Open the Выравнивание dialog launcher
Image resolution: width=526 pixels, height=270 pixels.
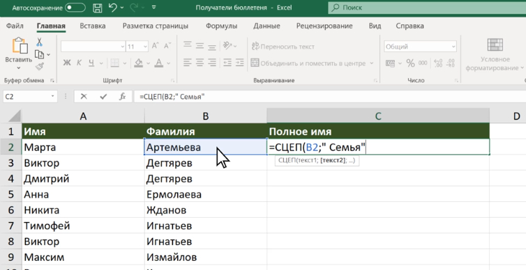coord(375,81)
